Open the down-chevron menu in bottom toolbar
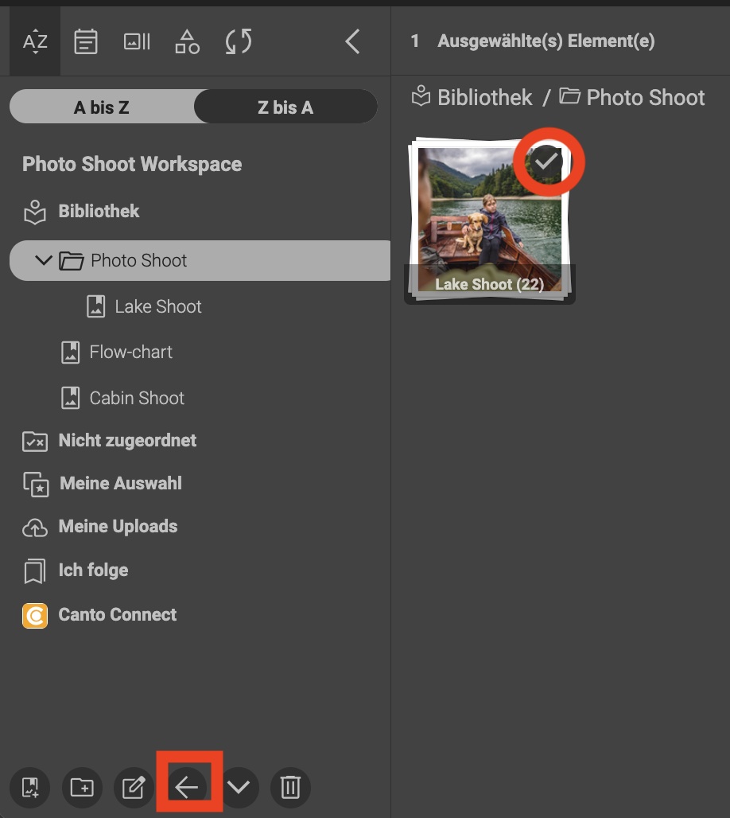 pyautogui.click(x=239, y=788)
